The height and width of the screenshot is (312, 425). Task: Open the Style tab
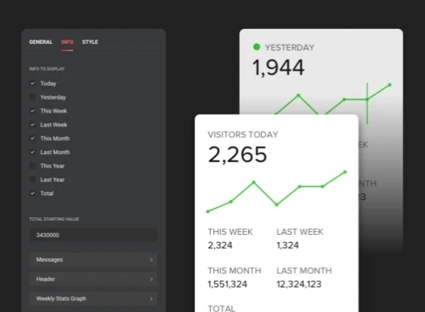click(x=90, y=42)
